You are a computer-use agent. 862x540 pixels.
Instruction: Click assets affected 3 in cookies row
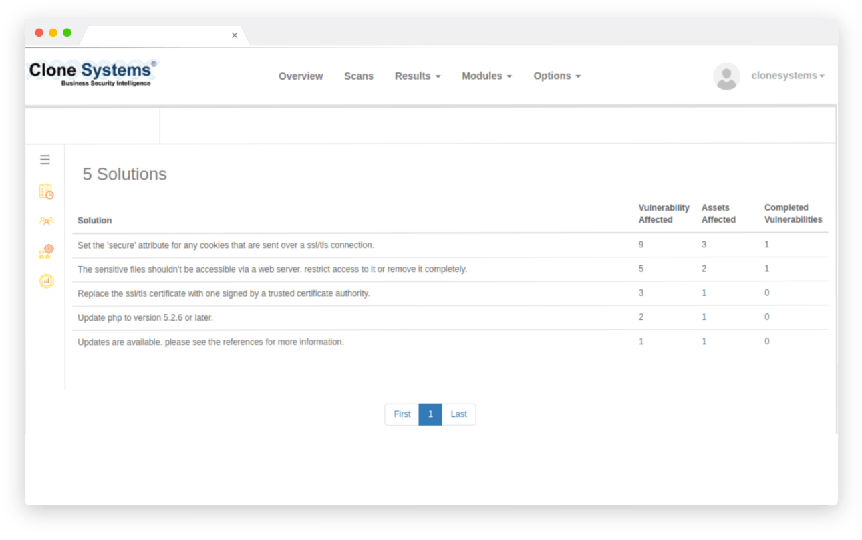point(704,245)
